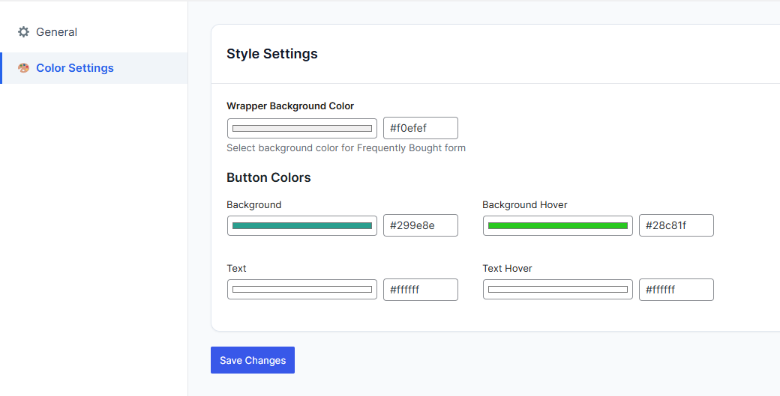Focus the Text Hover #ffffff hex field

click(676, 290)
